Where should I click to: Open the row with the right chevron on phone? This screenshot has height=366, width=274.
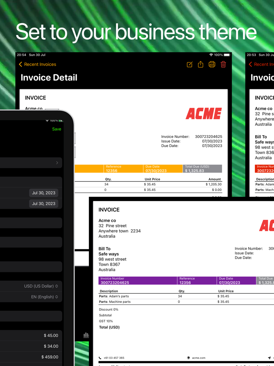31,163
